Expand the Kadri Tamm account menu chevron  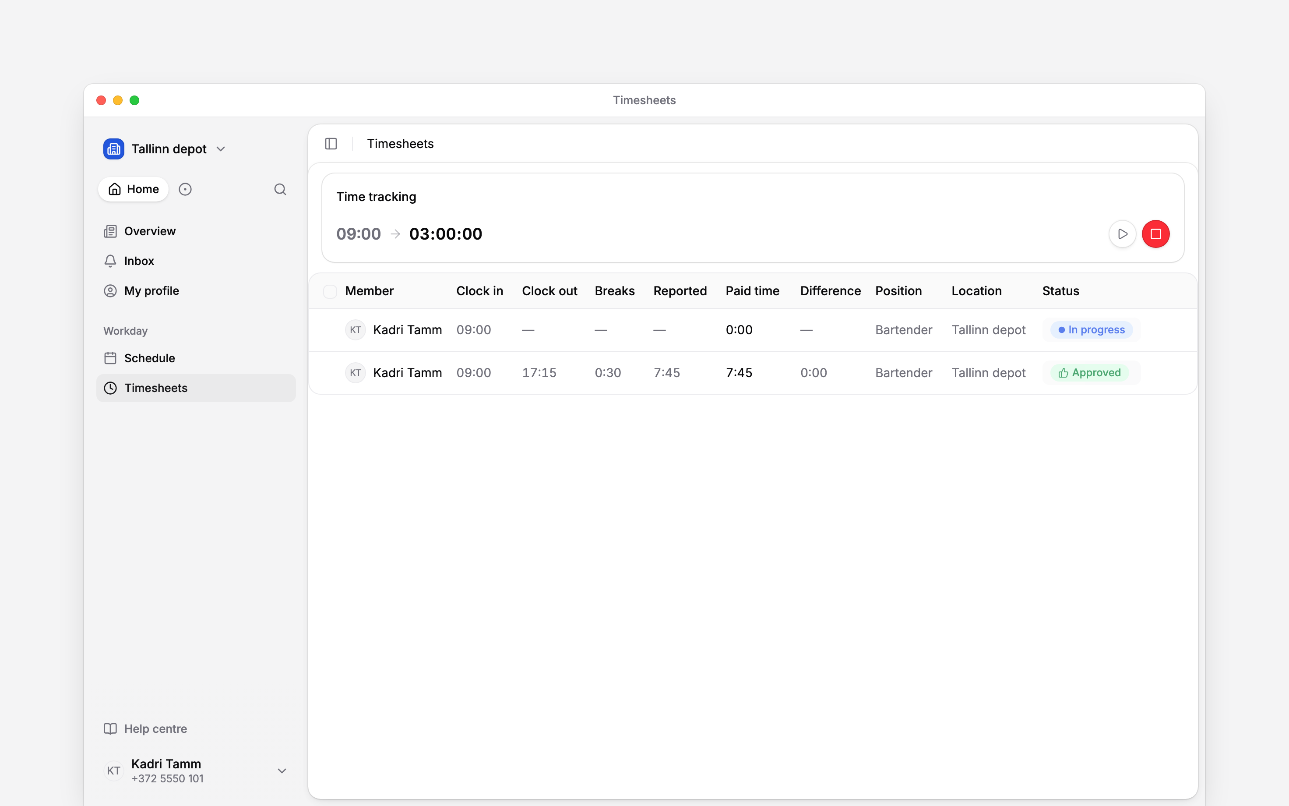click(x=282, y=771)
